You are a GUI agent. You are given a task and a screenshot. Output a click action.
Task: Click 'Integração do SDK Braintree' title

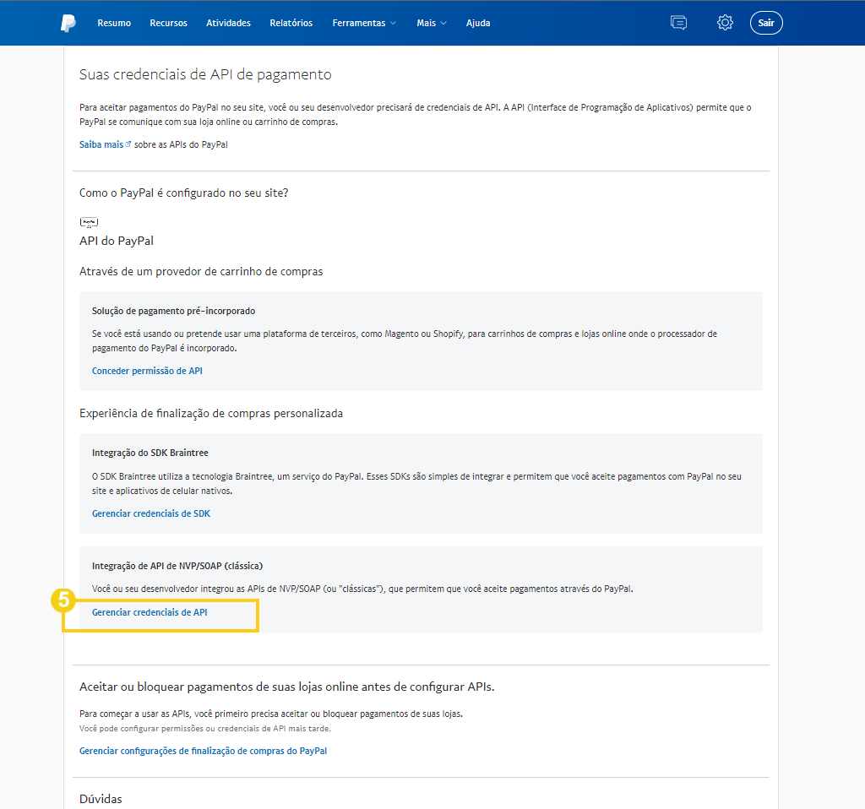150,453
